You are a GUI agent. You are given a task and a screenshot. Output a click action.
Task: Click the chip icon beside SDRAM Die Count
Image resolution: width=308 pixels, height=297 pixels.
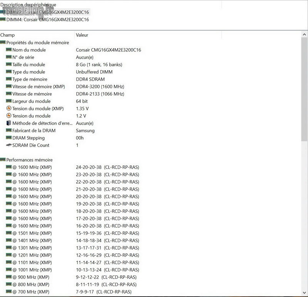(x=8, y=145)
